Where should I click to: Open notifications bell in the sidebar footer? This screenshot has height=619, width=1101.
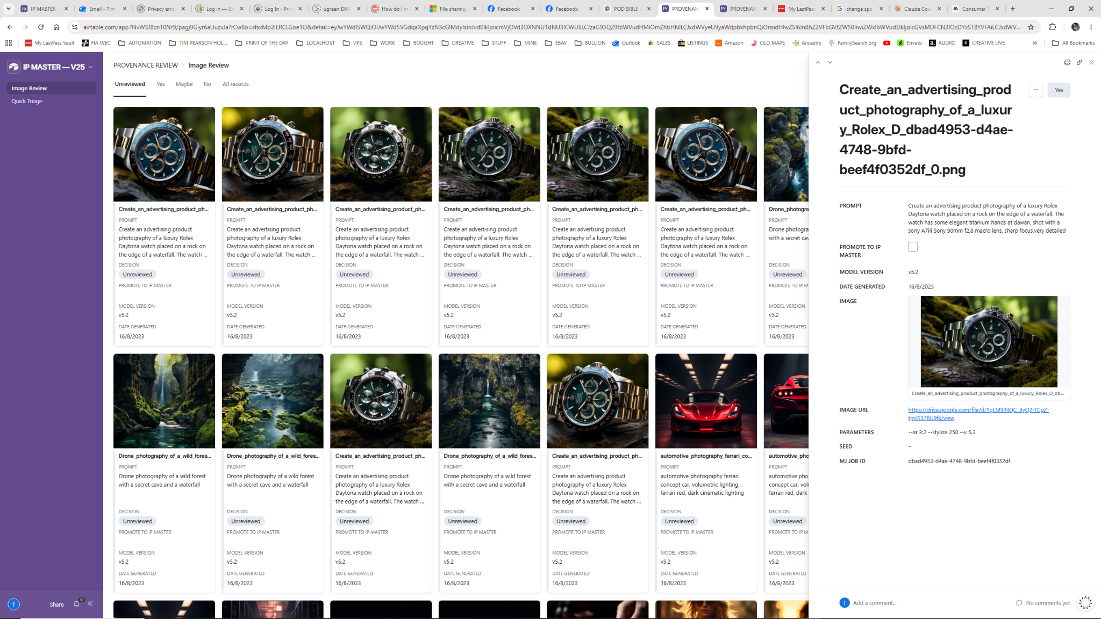(76, 604)
